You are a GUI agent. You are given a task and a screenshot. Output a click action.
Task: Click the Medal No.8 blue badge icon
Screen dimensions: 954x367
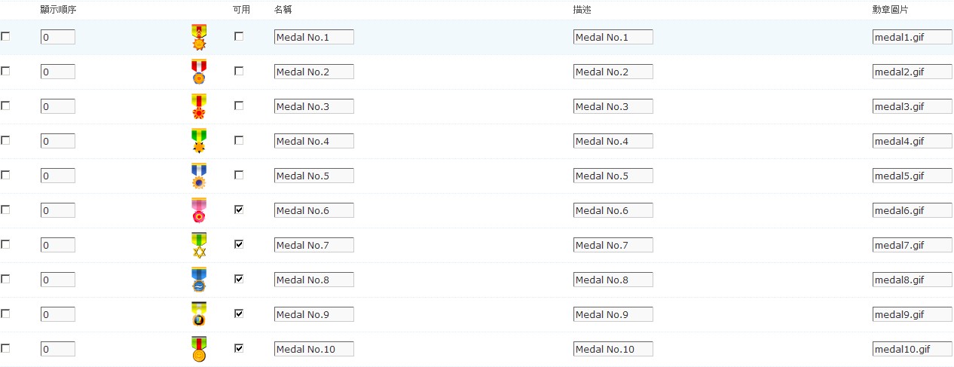pyautogui.click(x=199, y=280)
